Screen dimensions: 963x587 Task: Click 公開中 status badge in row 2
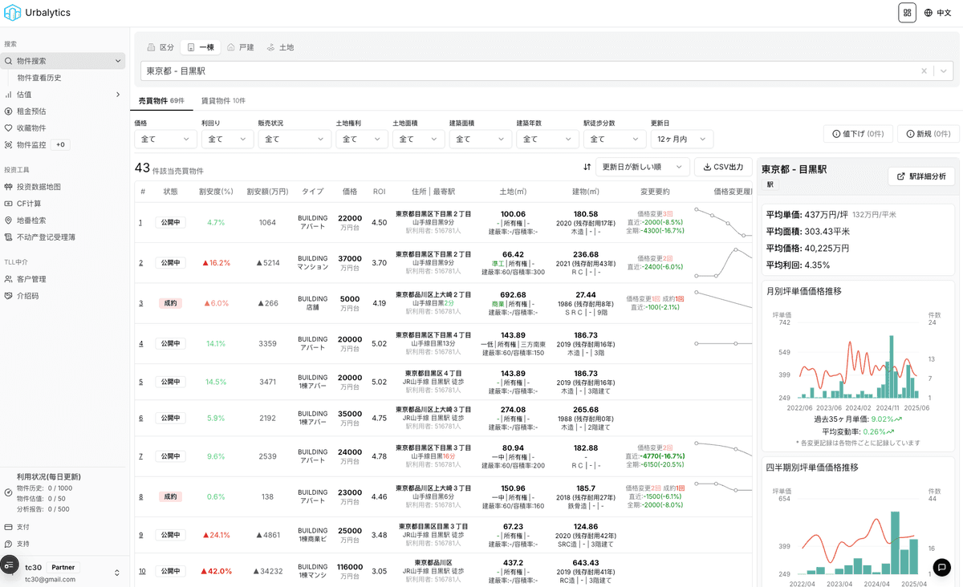pos(170,263)
